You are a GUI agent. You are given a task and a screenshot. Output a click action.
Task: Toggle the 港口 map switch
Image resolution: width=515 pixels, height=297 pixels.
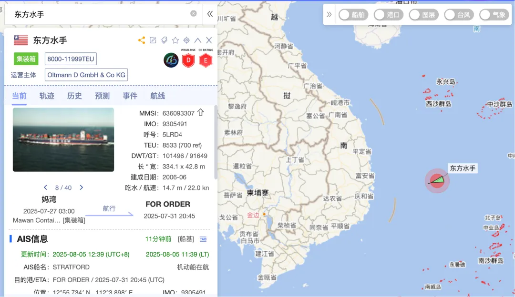(x=388, y=15)
